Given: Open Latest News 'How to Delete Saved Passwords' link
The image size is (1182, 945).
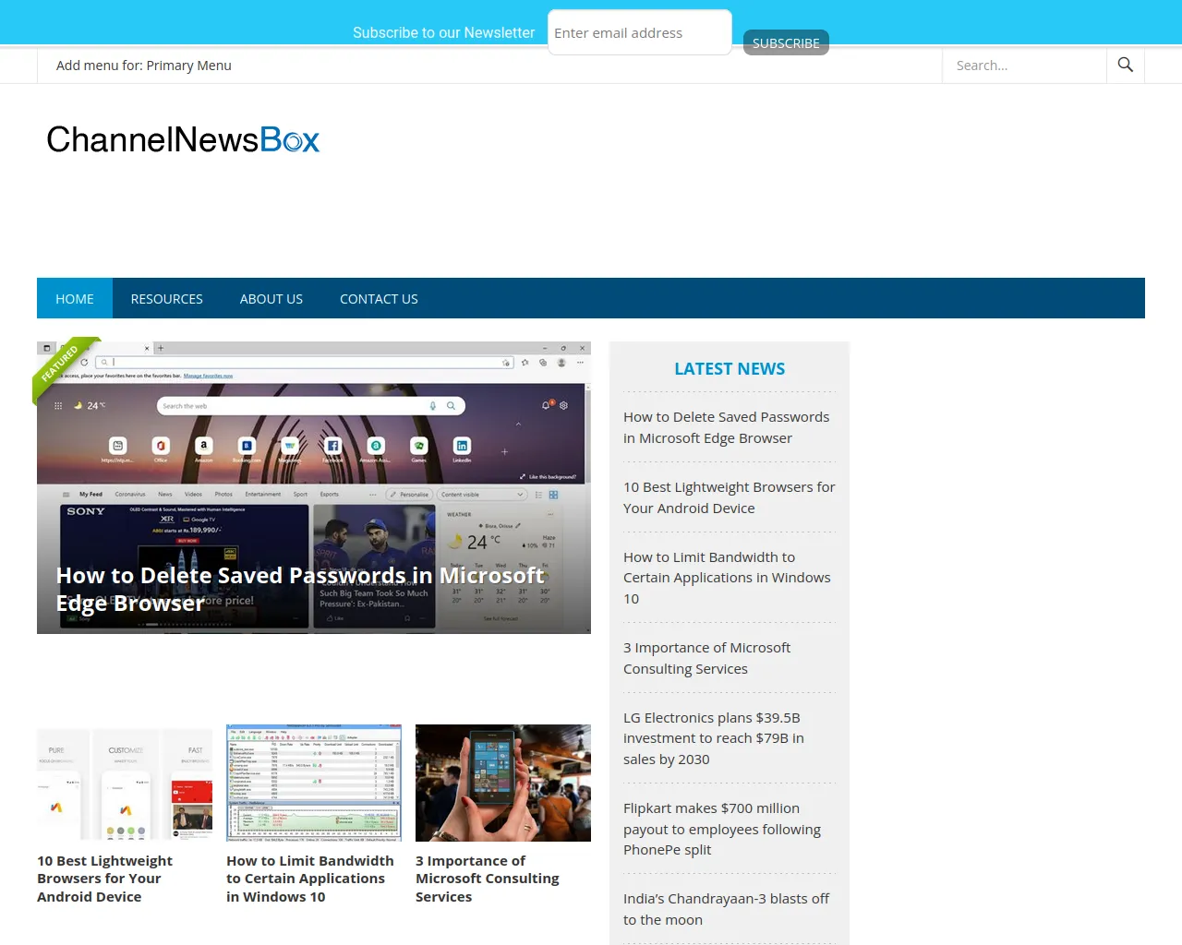Looking at the screenshot, I should coord(727,427).
